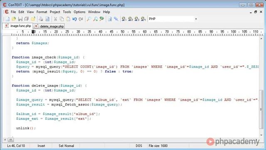Open the Format menu

tap(42, 12)
